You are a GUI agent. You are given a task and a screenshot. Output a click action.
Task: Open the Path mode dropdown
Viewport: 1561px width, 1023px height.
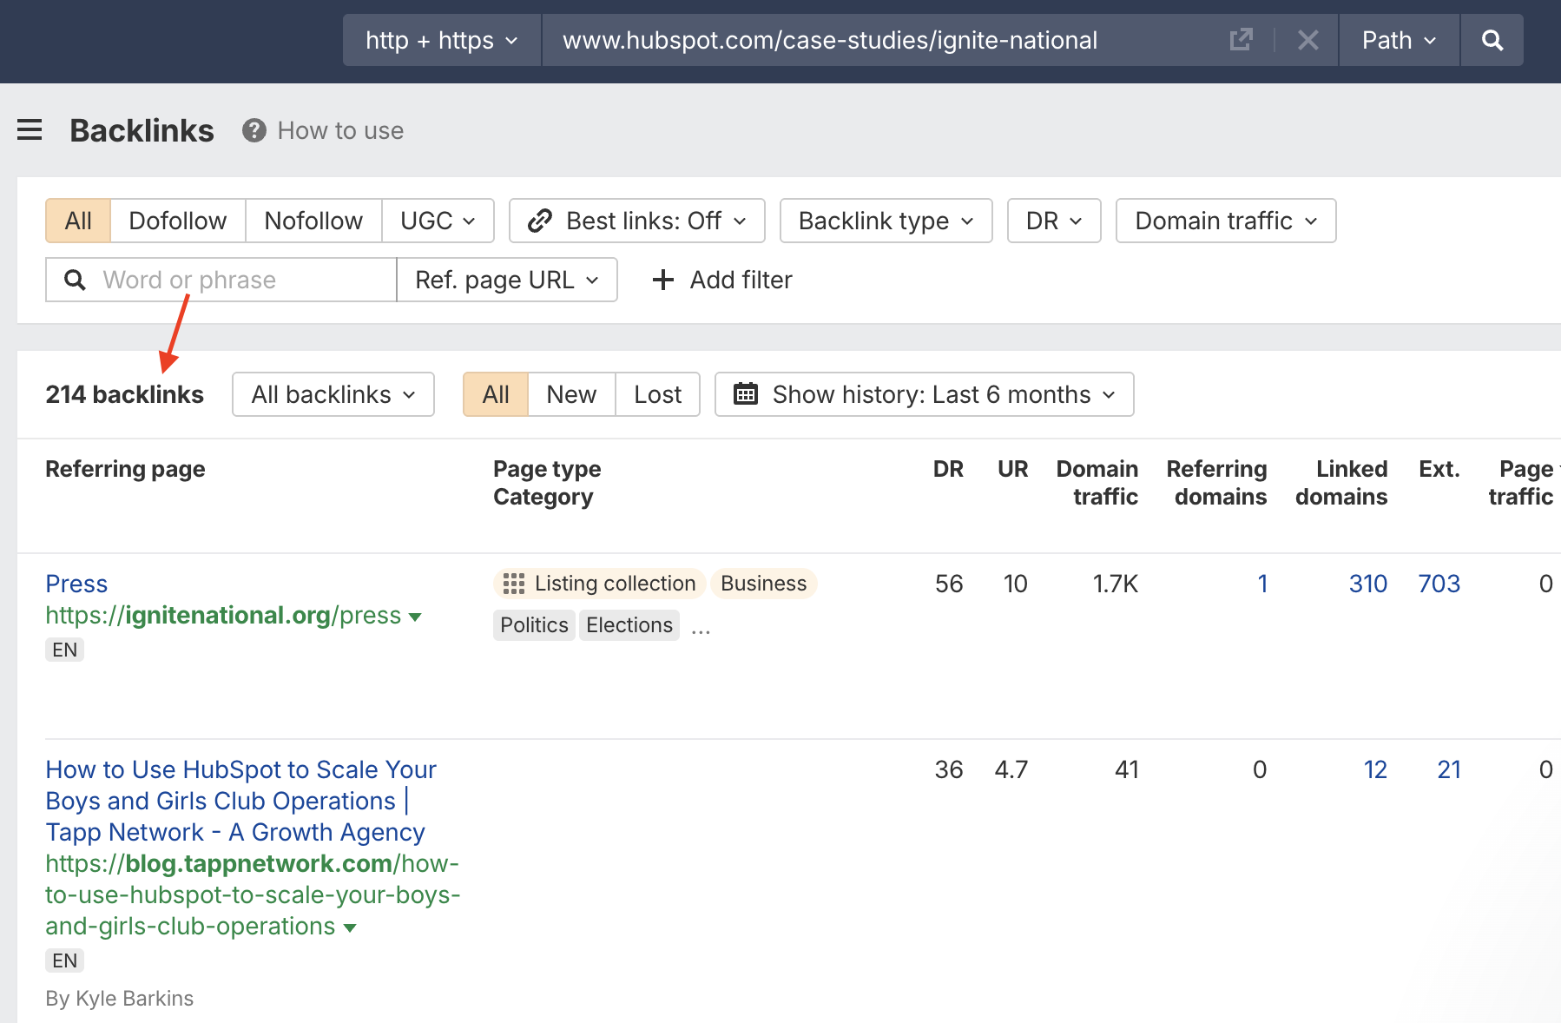pos(1400,40)
